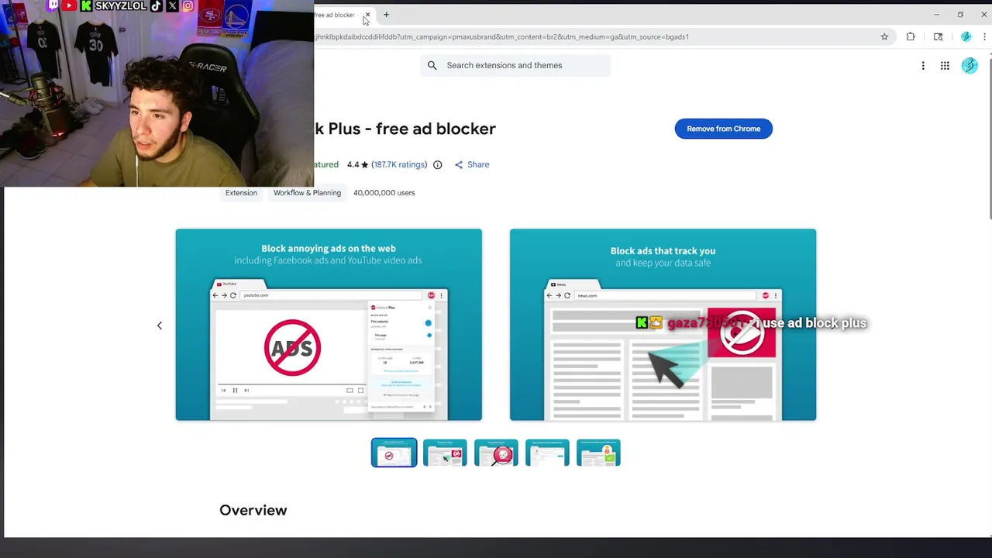Open the Google apps grid

(x=945, y=66)
